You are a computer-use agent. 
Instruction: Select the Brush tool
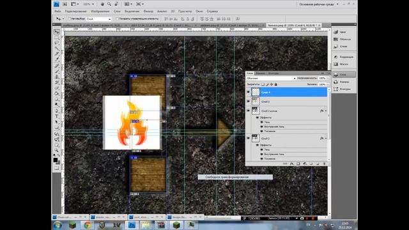[x=57, y=71]
